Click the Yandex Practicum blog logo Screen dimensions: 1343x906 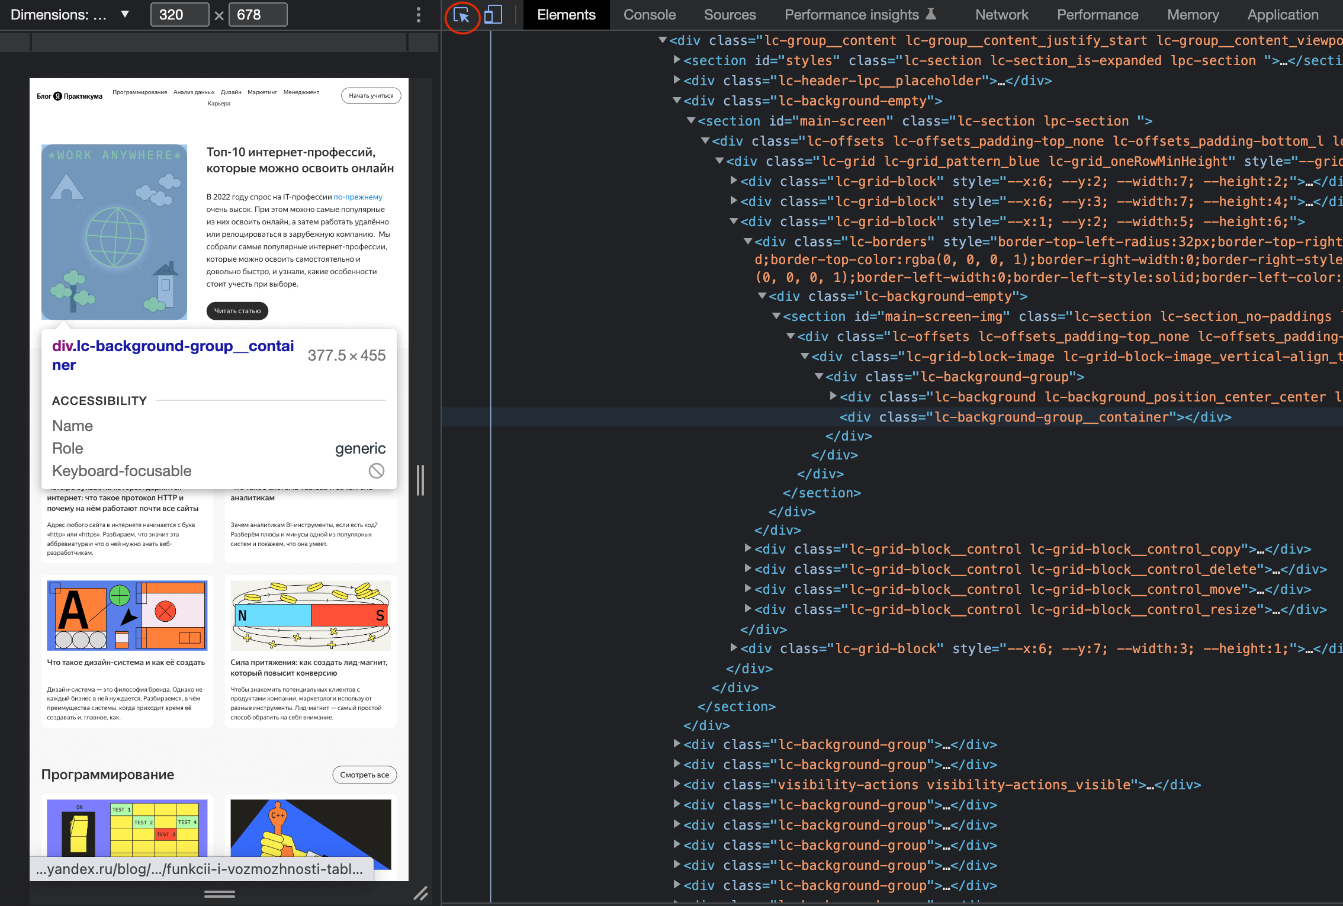coord(70,96)
